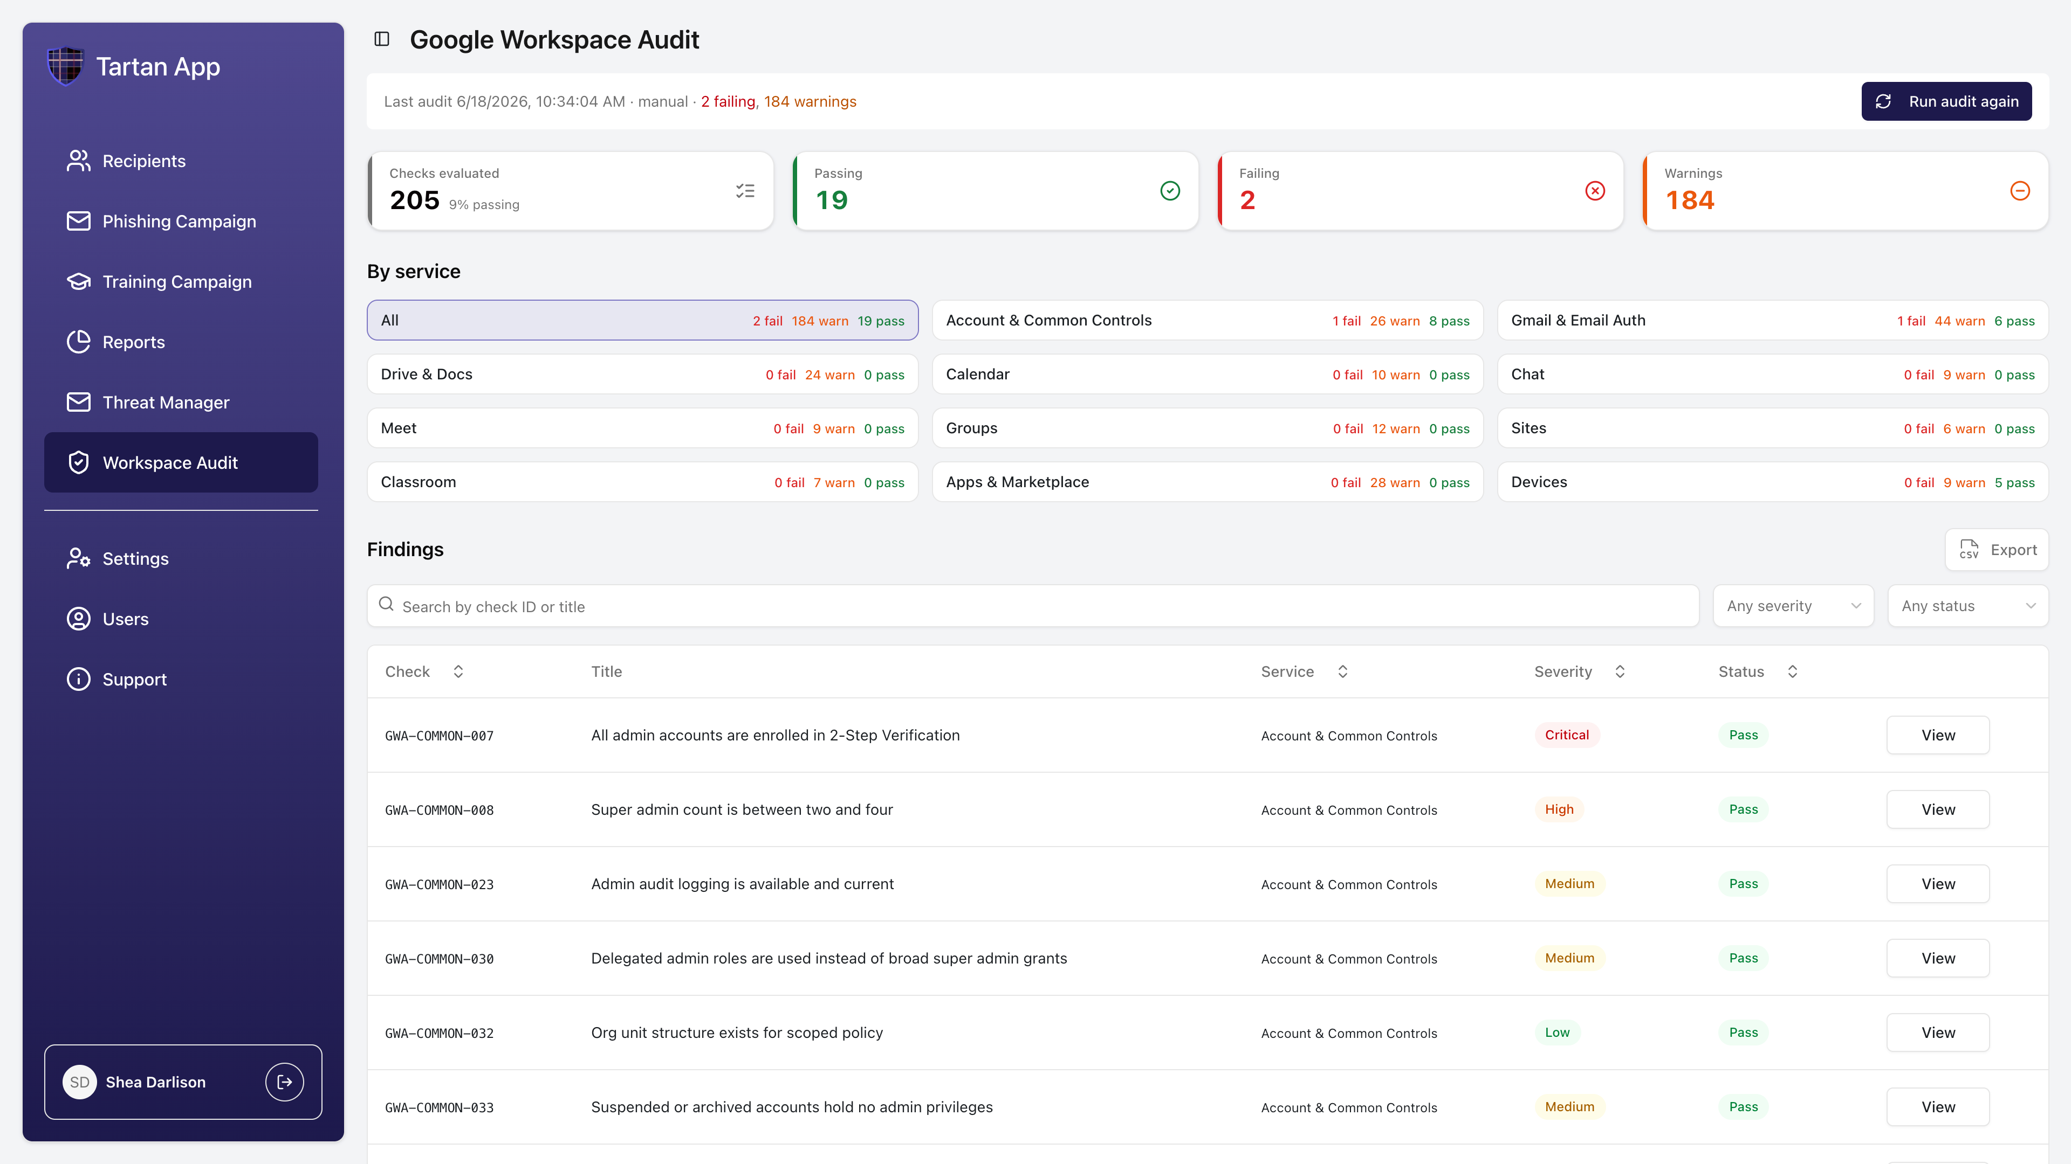Click the SD avatar circle
Screen dimensions: 2071x1164
click(x=80, y=1082)
